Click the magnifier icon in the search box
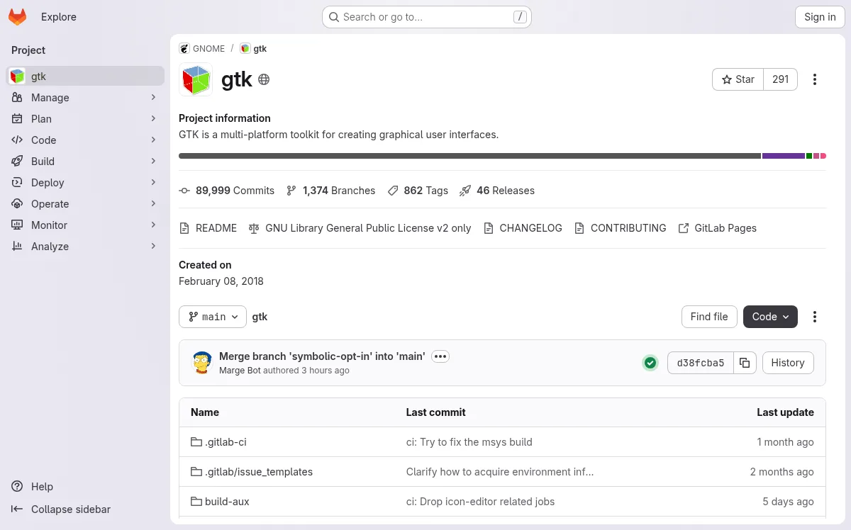 point(334,17)
